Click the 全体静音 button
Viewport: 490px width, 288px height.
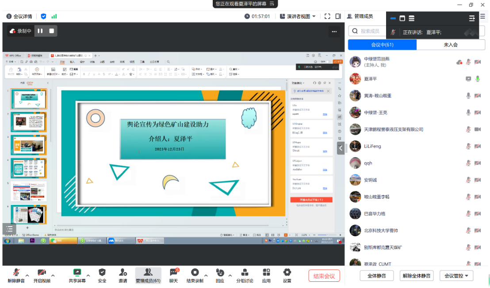[373, 276]
